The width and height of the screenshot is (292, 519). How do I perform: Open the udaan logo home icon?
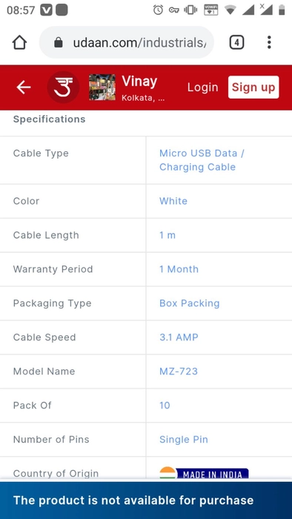(x=63, y=87)
